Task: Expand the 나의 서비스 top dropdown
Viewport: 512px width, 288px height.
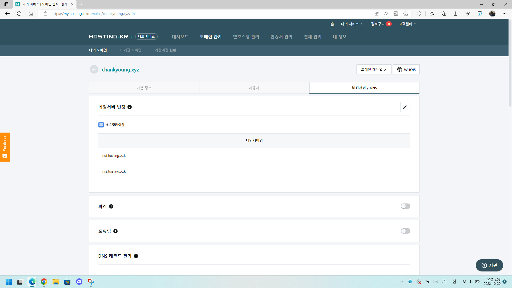Action: (x=351, y=24)
